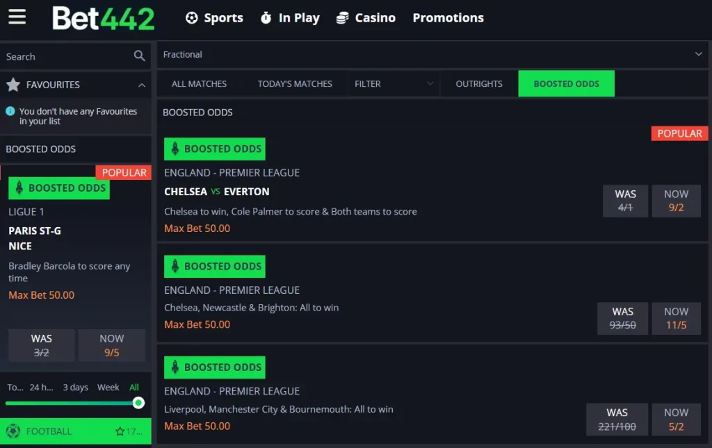Open the Promotions link

pyautogui.click(x=448, y=18)
